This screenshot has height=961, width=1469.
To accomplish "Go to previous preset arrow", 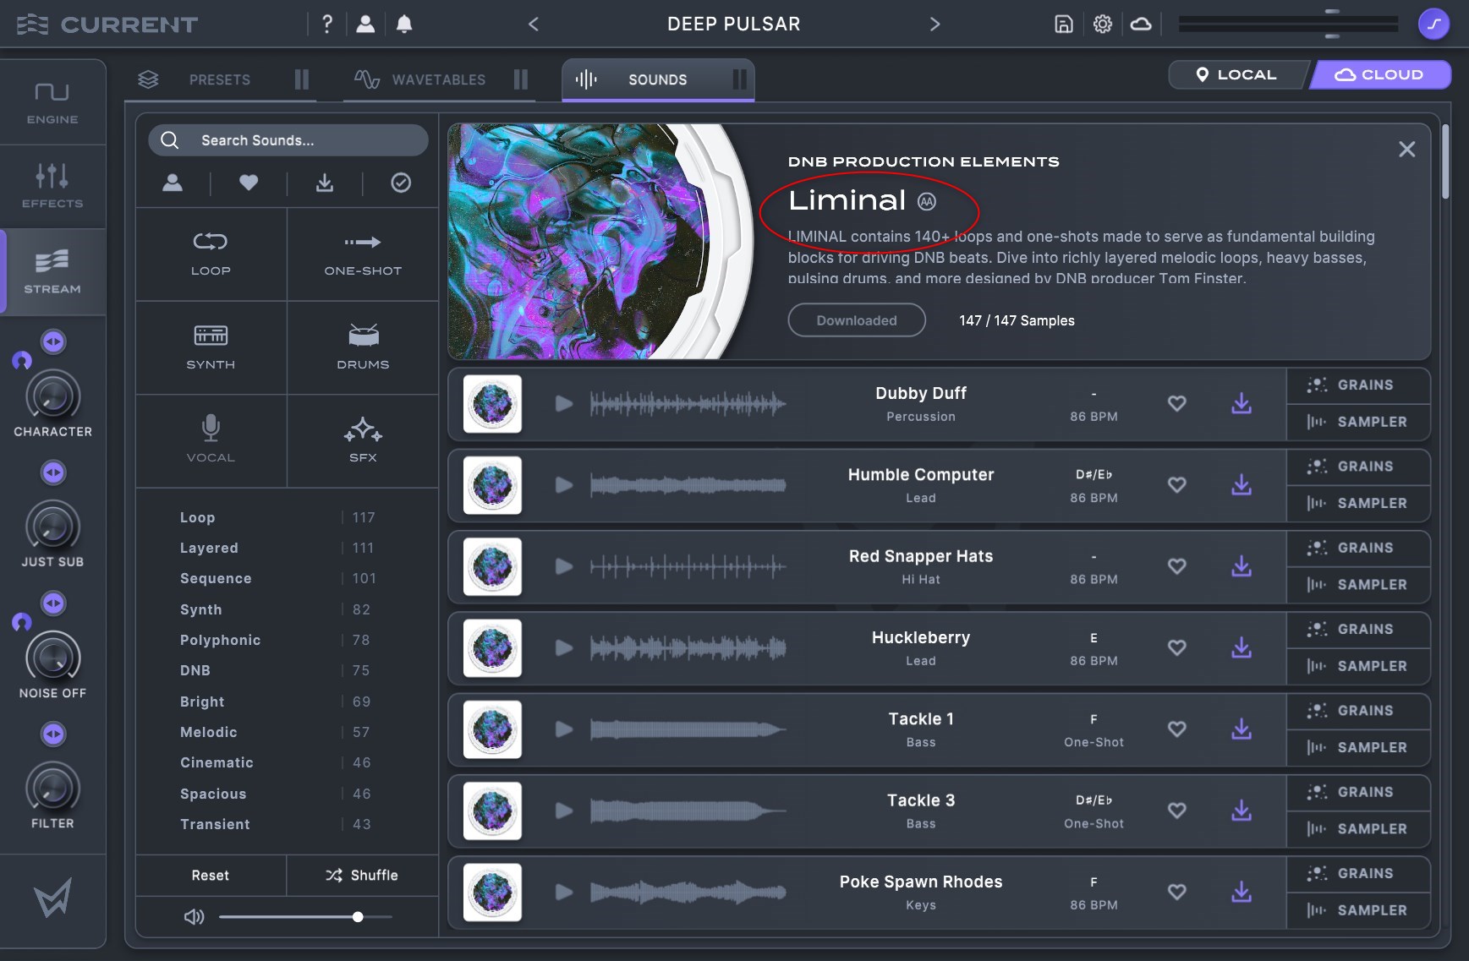I will 534,25.
